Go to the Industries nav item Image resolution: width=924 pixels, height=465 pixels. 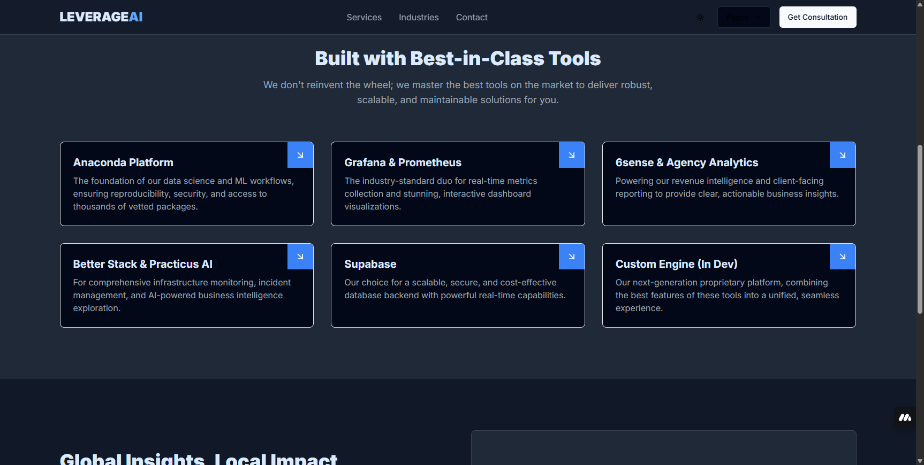[x=419, y=17]
